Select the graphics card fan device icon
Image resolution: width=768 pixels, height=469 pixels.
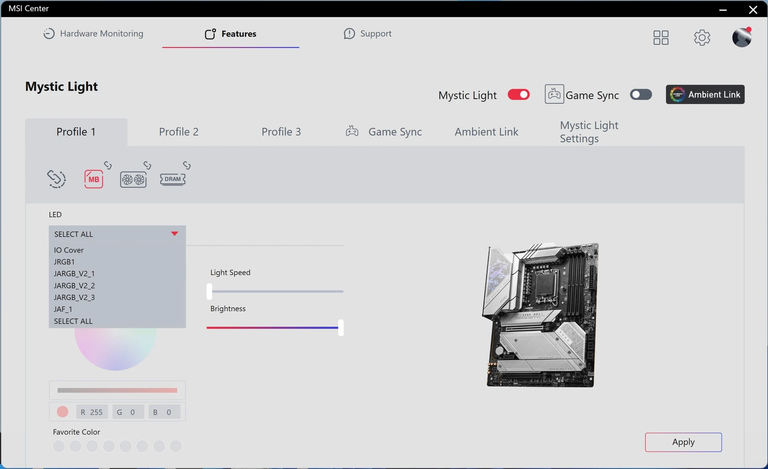pyautogui.click(x=133, y=180)
